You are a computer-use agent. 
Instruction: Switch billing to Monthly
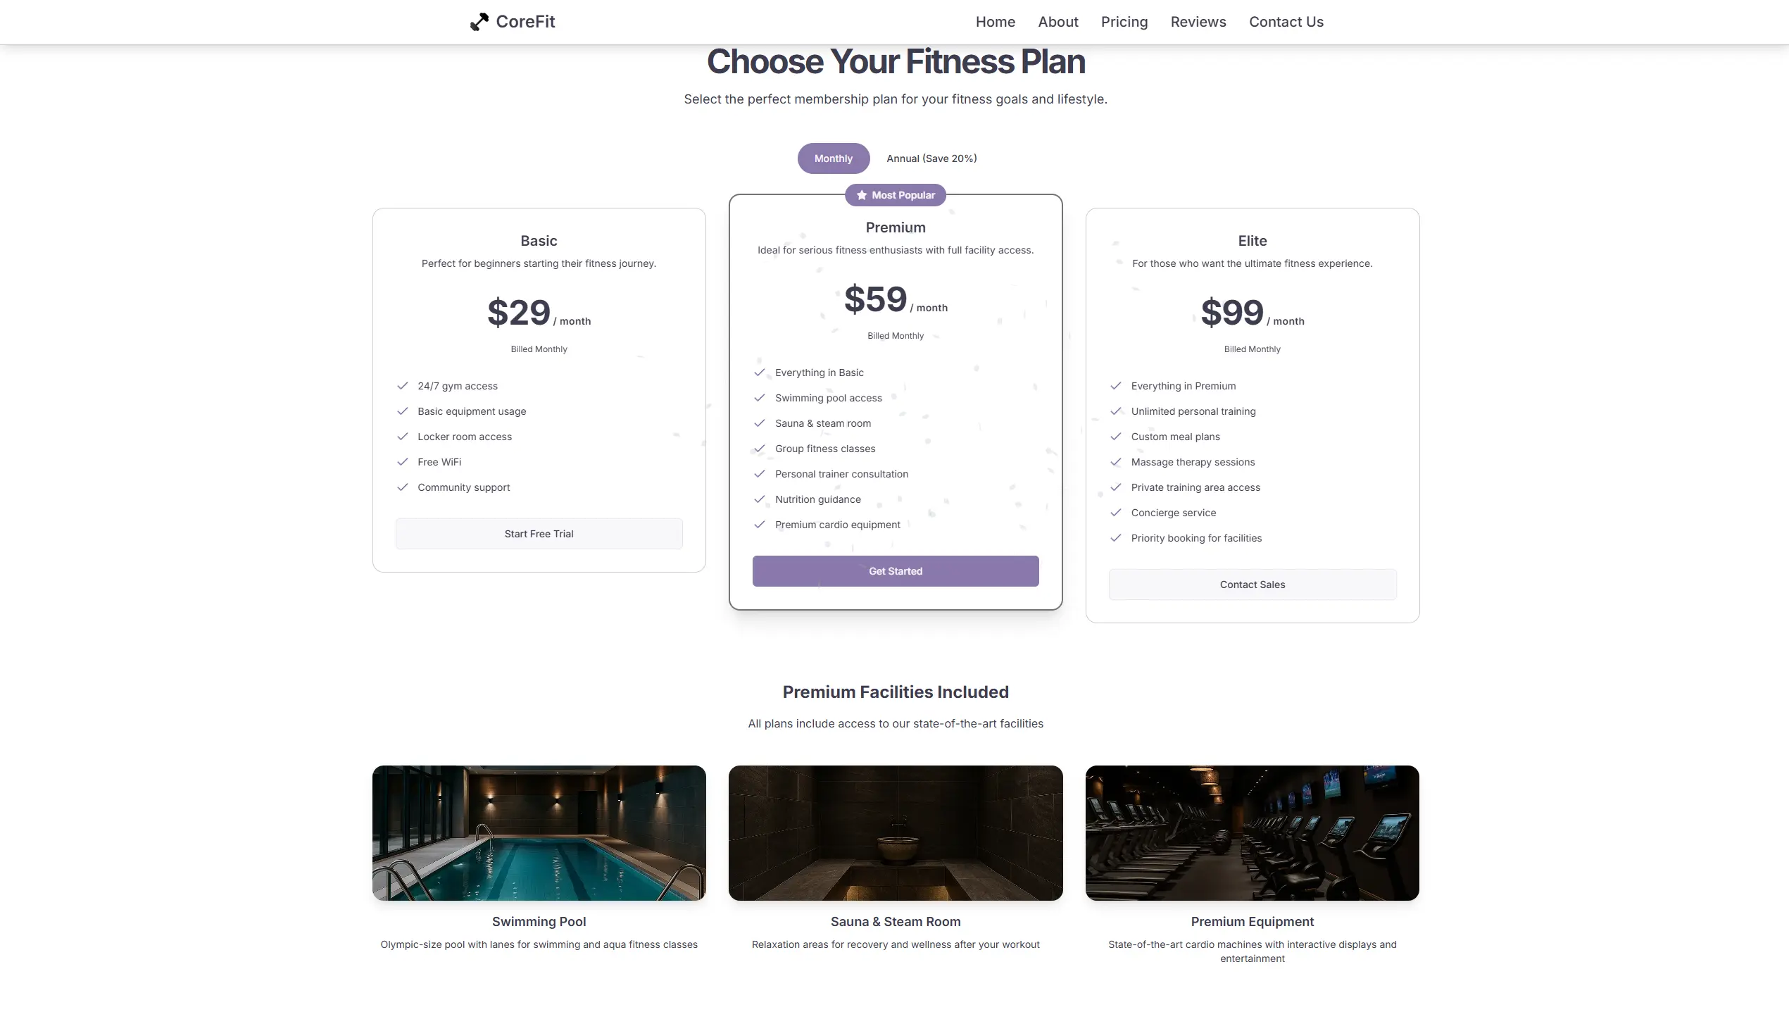(x=833, y=158)
